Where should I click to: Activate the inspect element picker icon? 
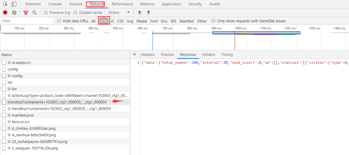tap(5, 4)
